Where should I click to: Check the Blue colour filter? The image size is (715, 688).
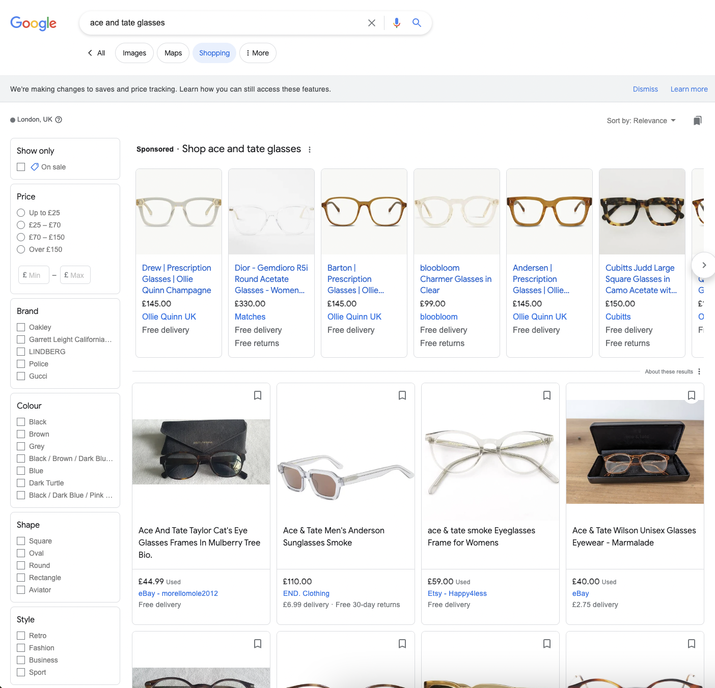21,471
